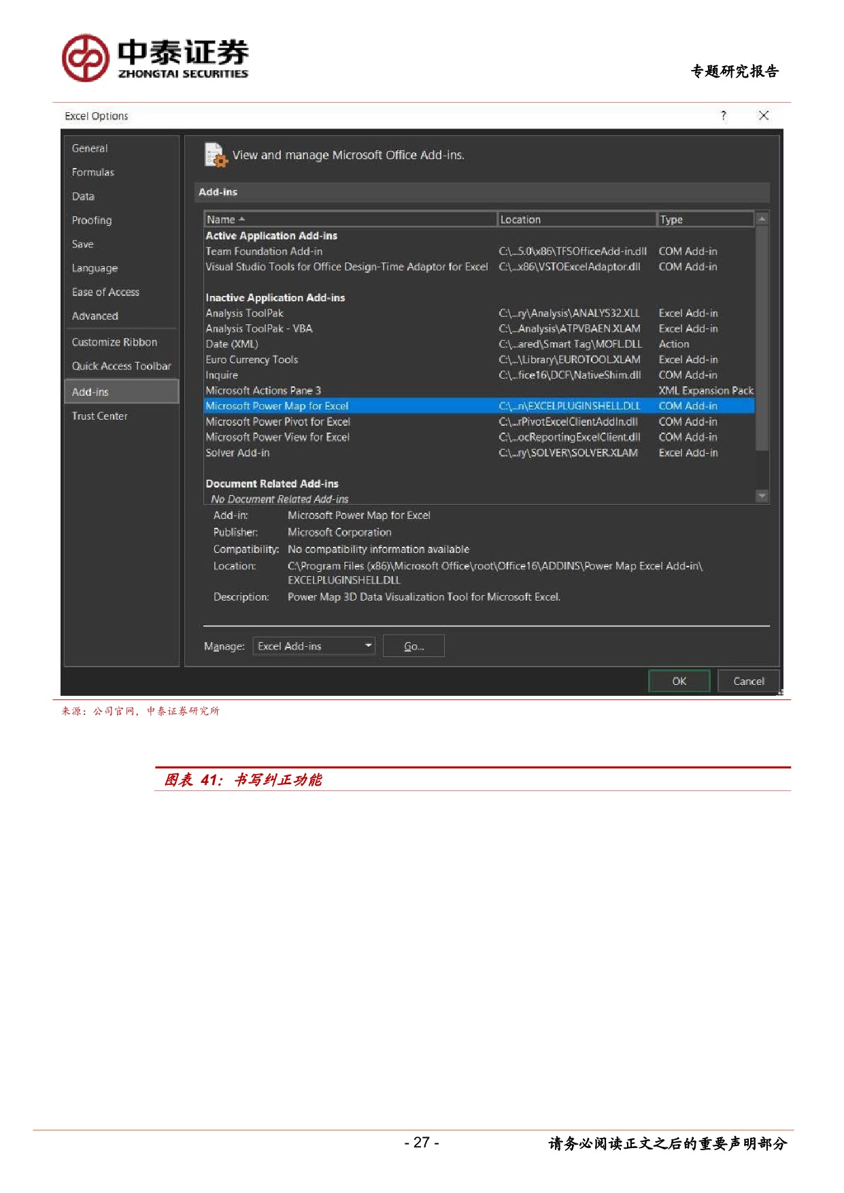Screen dimensions: 844x1193
Task: Expand the Manage Excel Add-ins dropdown
Action: point(368,645)
